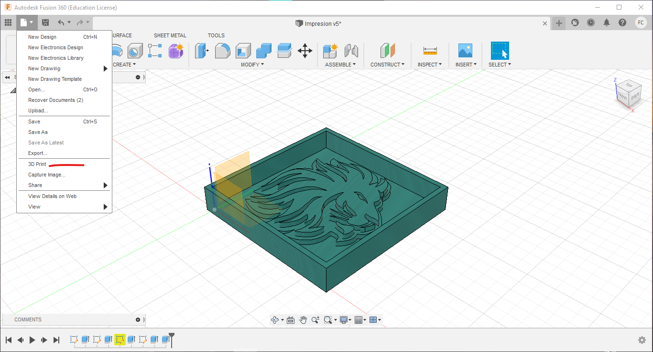This screenshot has height=352, width=653.
Task: Click the Grid and Snaps icon
Action: point(359,320)
